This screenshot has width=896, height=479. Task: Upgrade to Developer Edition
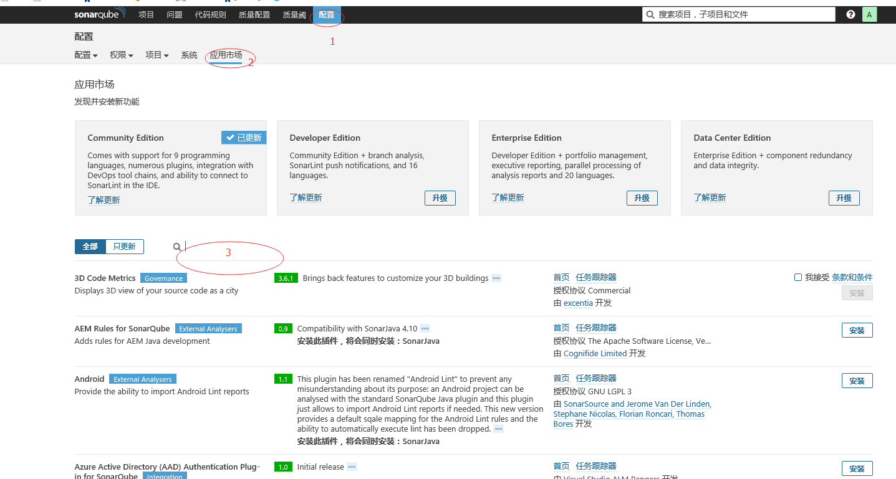[440, 198]
